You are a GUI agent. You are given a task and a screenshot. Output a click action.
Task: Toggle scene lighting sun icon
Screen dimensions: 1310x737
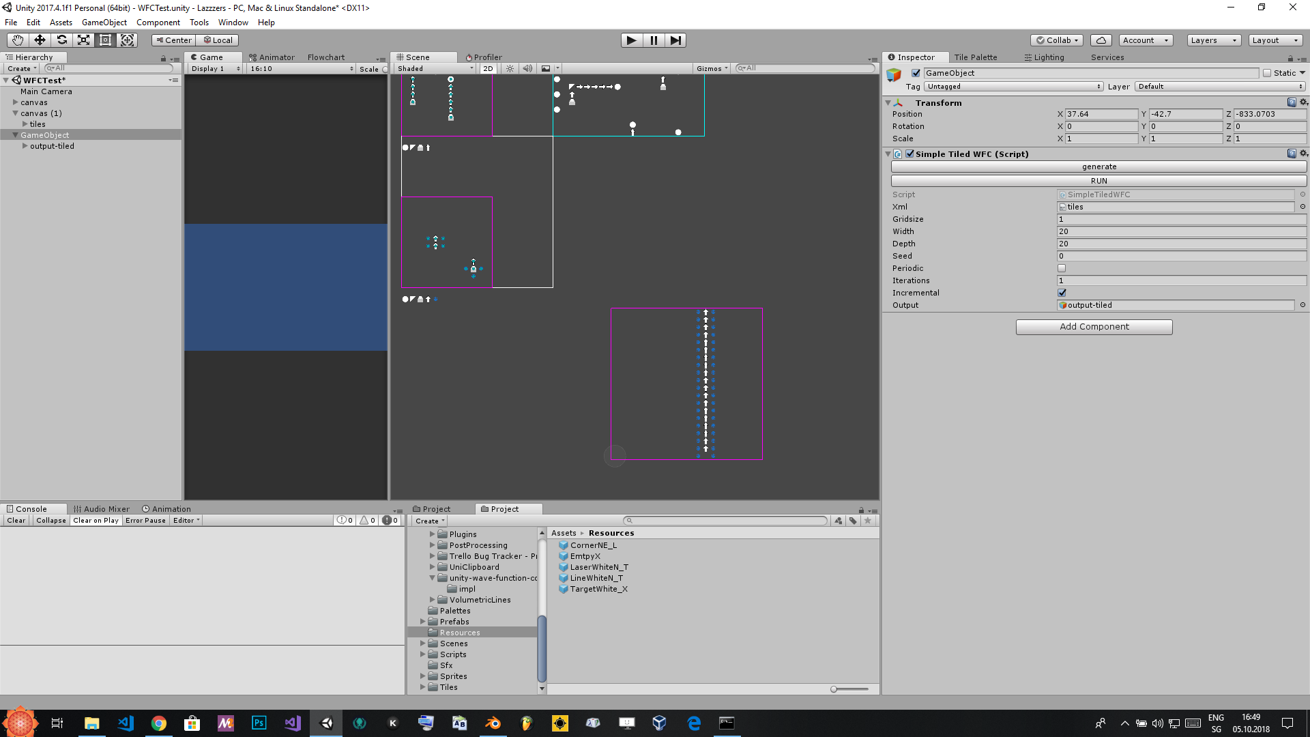[510, 68]
